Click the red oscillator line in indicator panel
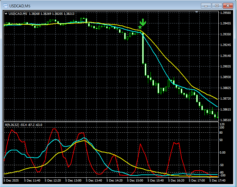 point(141,145)
